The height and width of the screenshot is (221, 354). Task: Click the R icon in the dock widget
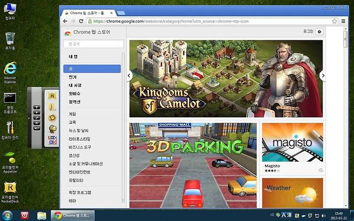tap(52, 96)
